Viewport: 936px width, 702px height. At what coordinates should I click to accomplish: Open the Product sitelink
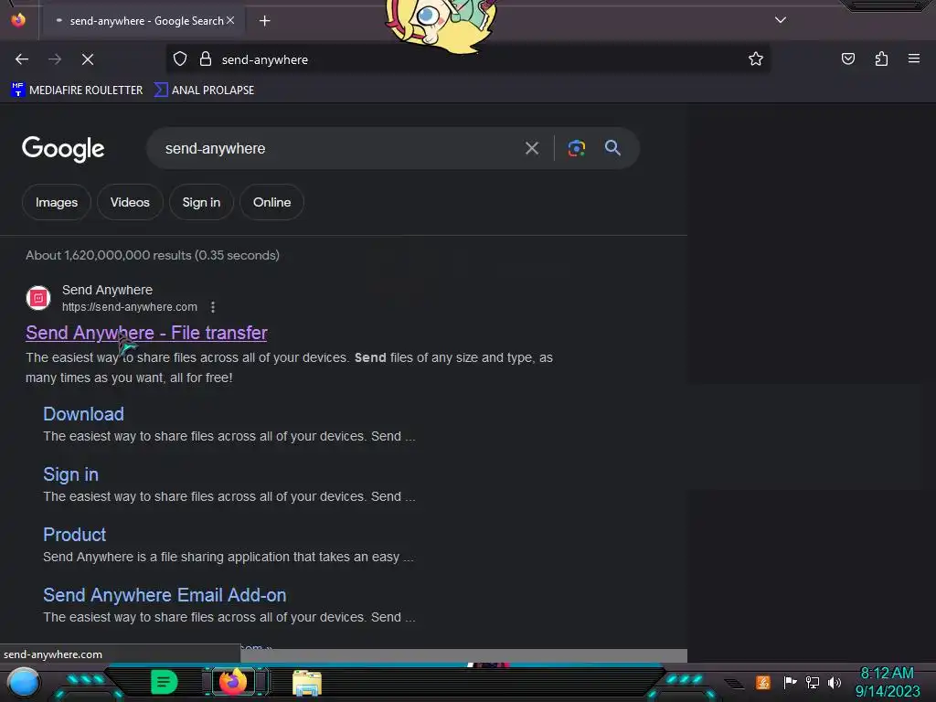(x=75, y=535)
